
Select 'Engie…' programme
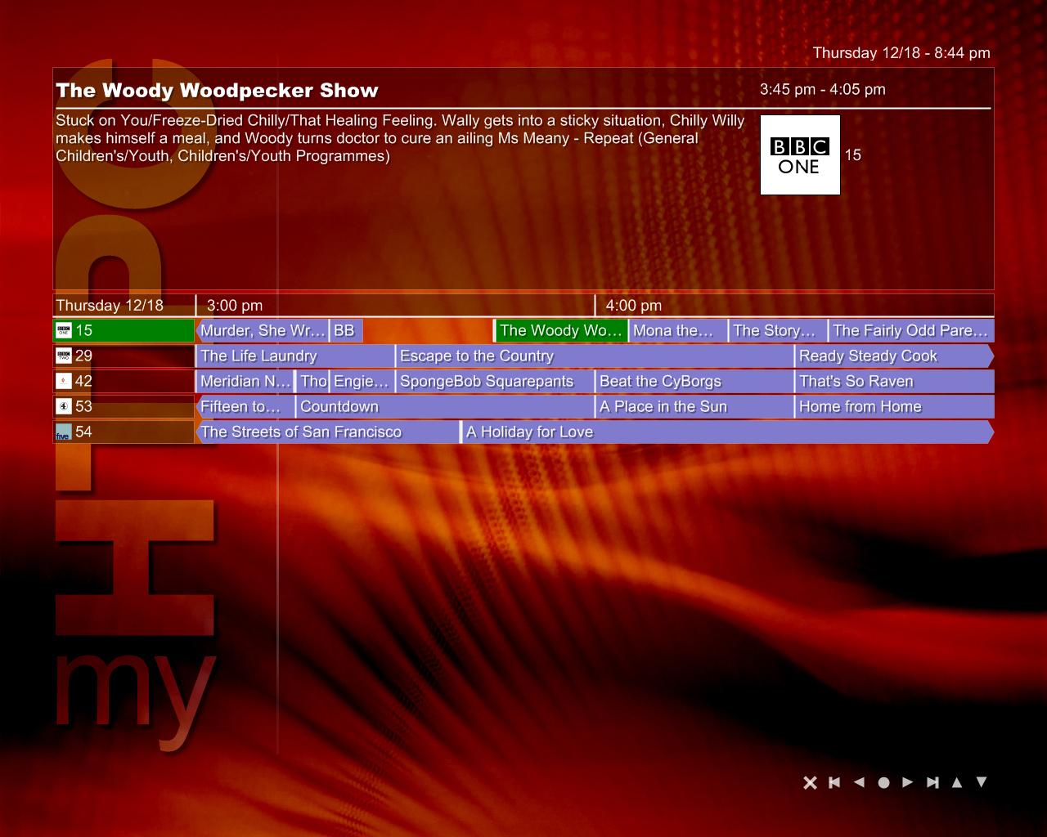[362, 382]
